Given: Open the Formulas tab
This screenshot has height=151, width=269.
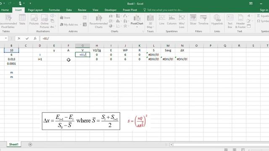Looking at the screenshot, I should coord(54,10).
